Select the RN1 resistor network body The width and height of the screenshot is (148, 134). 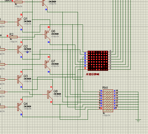click(x=108, y=101)
